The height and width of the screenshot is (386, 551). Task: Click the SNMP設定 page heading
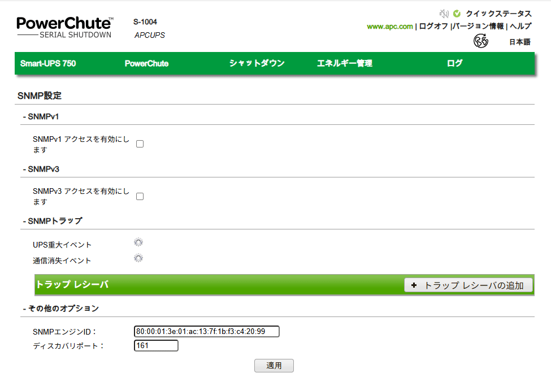pos(40,96)
